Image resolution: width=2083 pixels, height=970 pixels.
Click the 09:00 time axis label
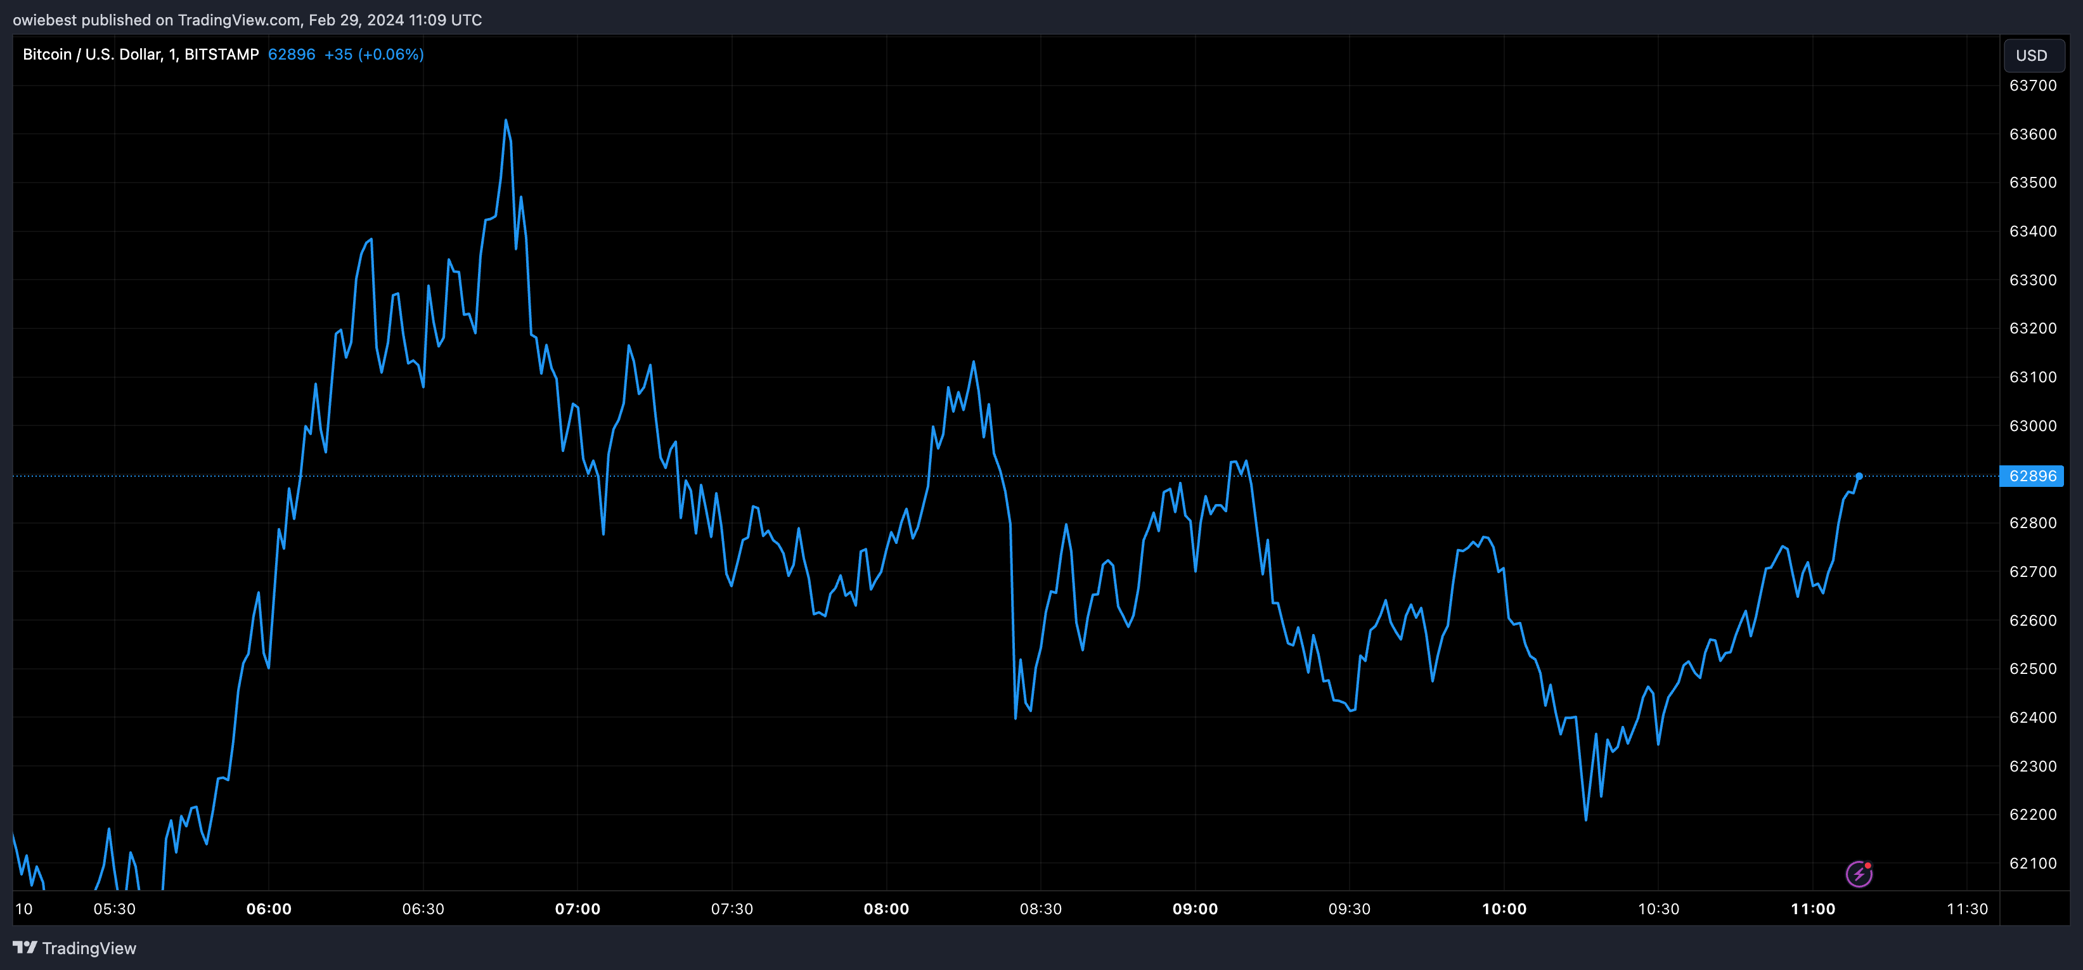pyautogui.click(x=1195, y=909)
